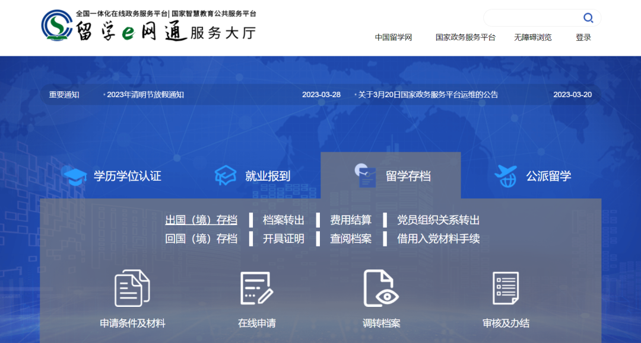Click 登录 to sign in

pos(583,37)
